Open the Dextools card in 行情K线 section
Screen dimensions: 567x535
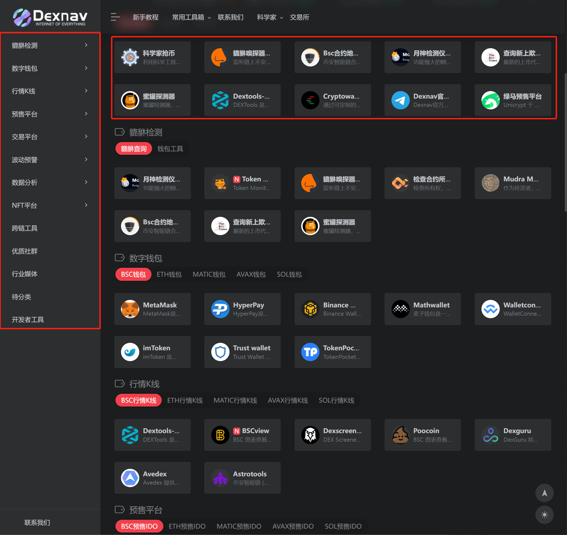[153, 435]
